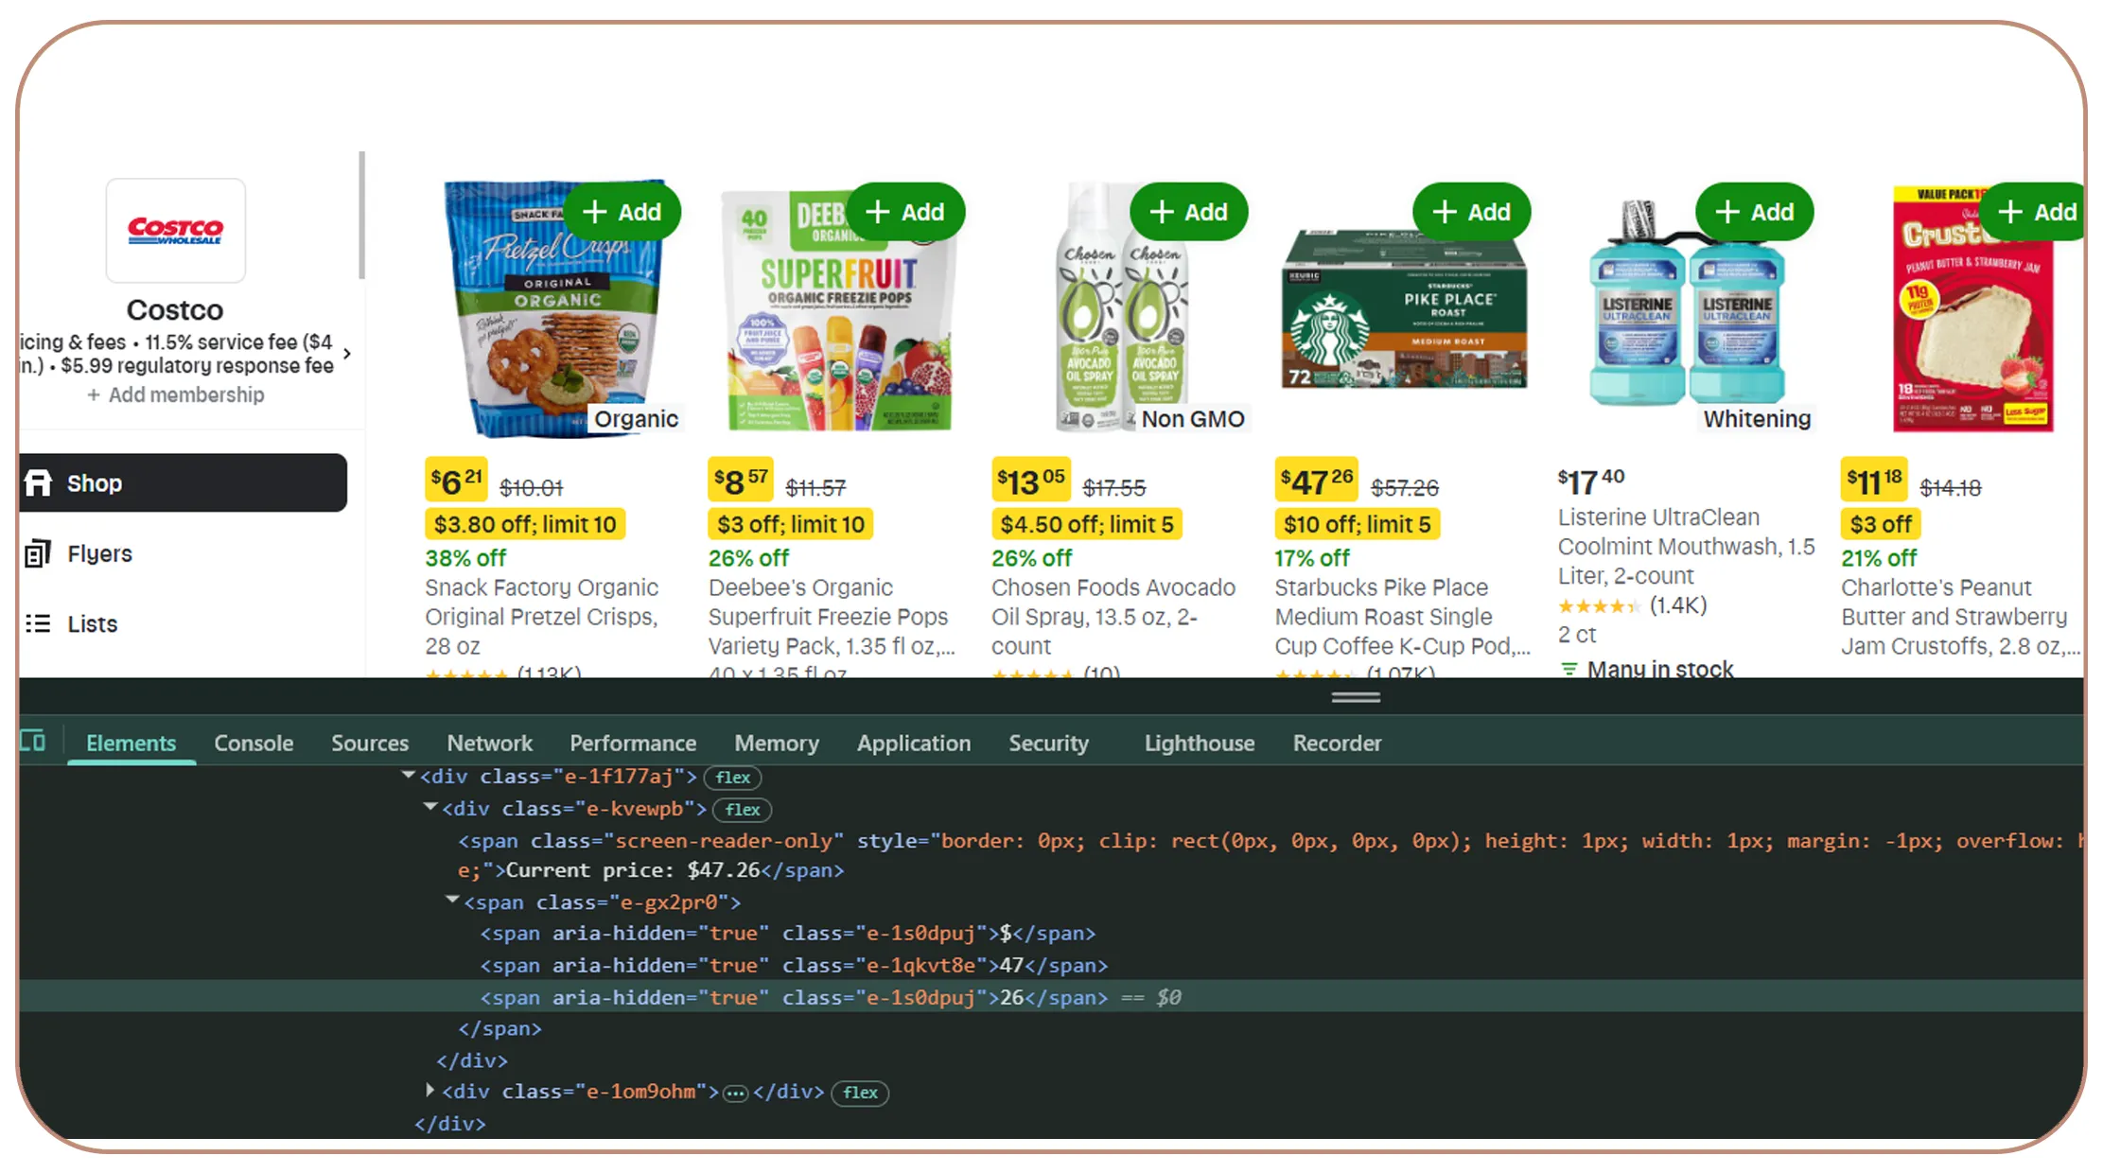
Task: Open the Network tab
Action: coord(490,744)
